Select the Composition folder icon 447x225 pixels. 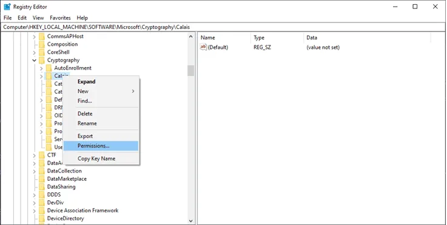tap(42, 44)
